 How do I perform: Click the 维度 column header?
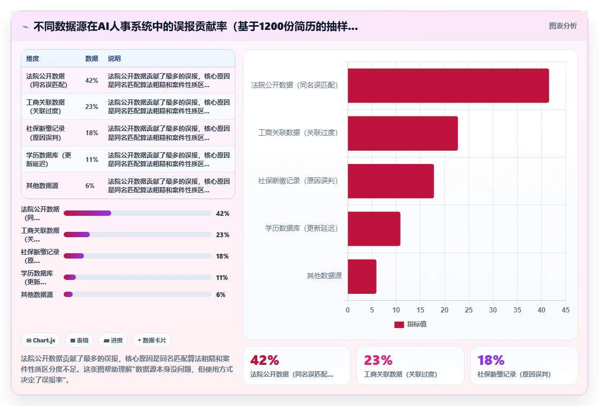33,58
